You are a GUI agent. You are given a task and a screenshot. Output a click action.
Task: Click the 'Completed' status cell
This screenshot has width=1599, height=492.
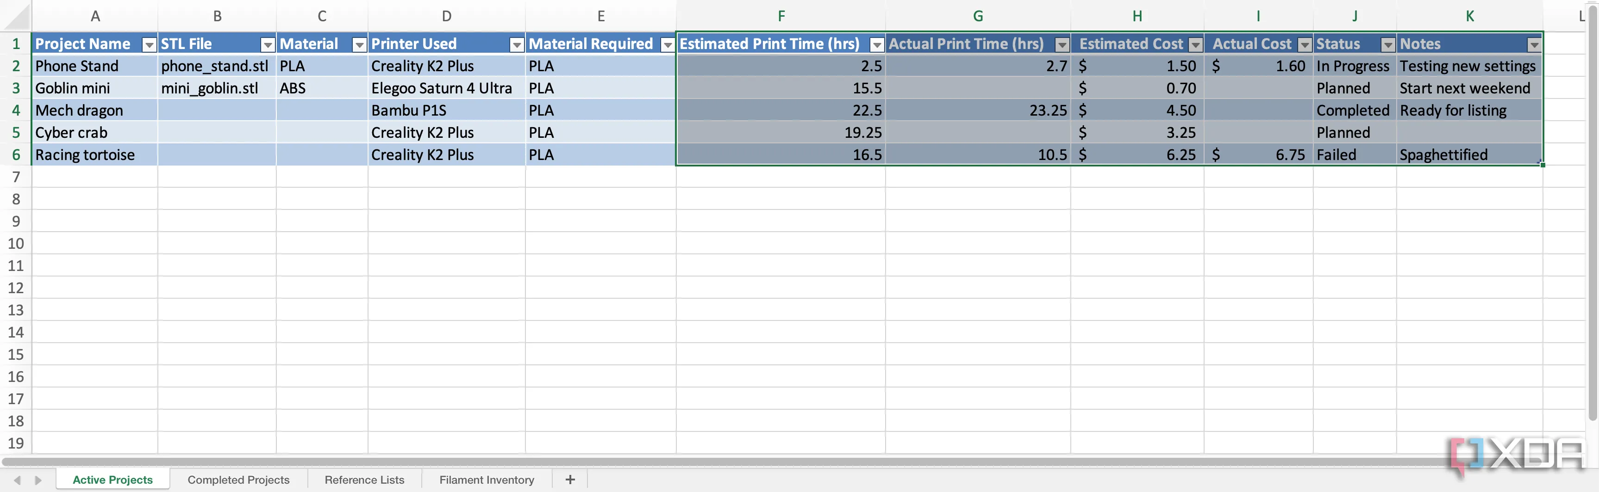[x=1355, y=111]
